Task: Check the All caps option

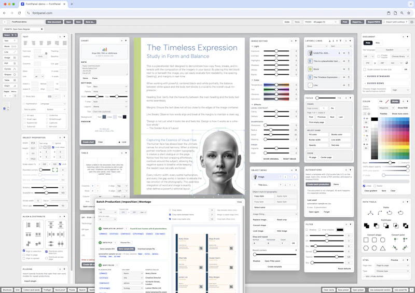Action: coord(24,116)
